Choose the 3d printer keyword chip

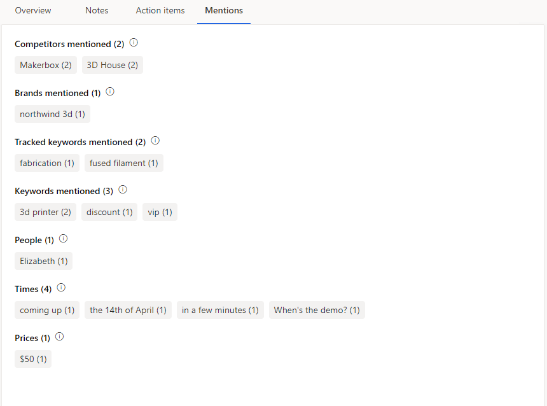click(45, 212)
